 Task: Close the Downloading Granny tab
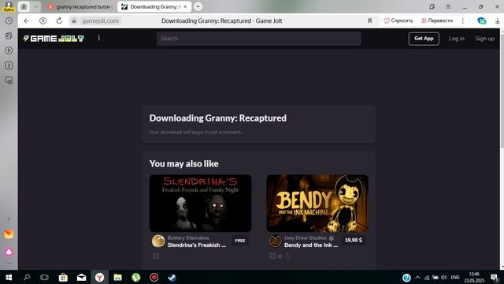(186, 6)
